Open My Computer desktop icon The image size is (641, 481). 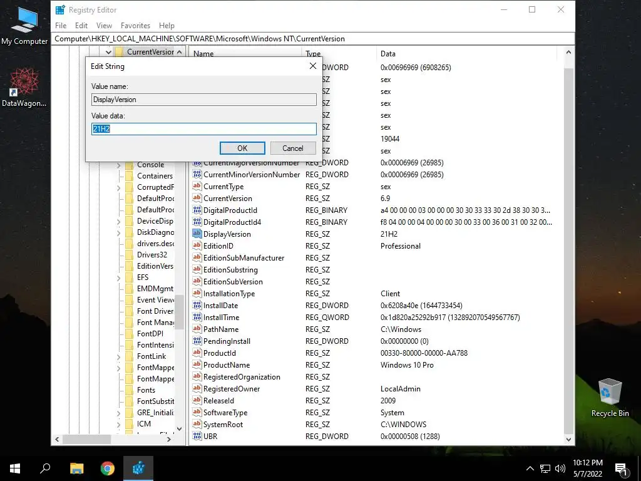(24, 25)
